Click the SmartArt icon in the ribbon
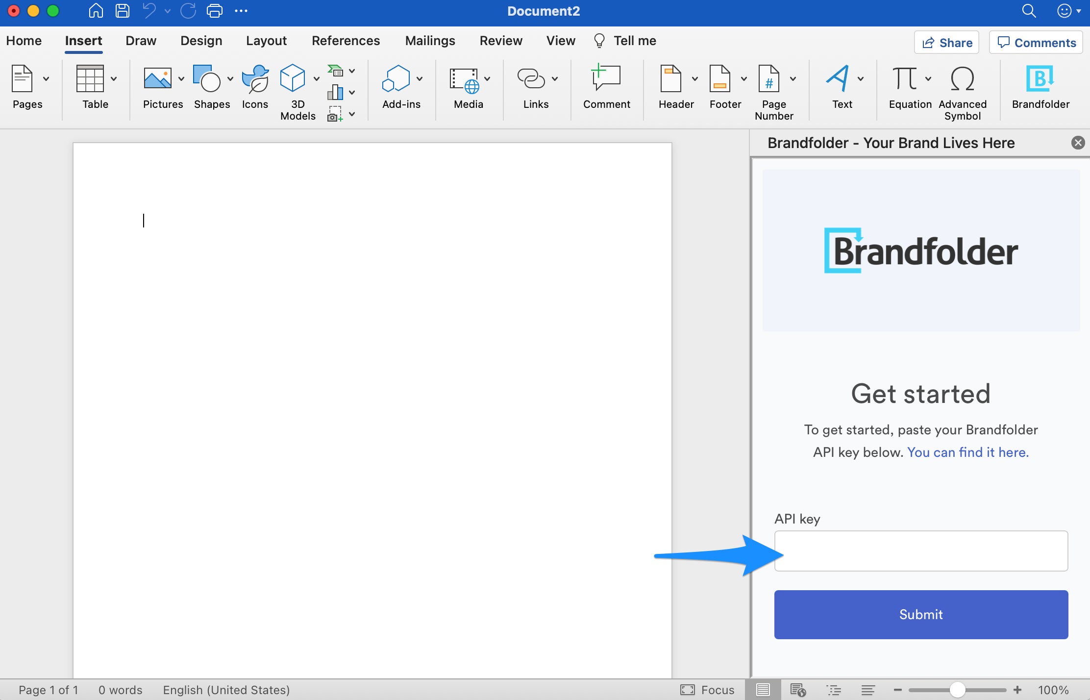Image resolution: width=1090 pixels, height=700 pixels. [335, 71]
